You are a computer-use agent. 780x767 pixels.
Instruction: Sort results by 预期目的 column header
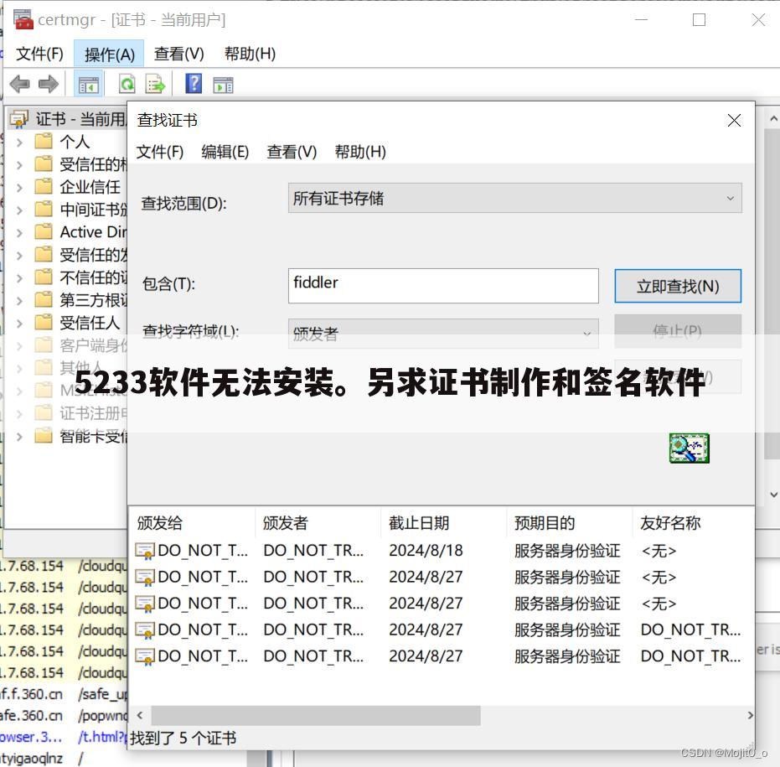pyautogui.click(x=569, y=522)
